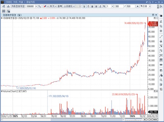
Task: Select the daily (일) period toggle
Action: pyautogui.click(x=84, y=6)
